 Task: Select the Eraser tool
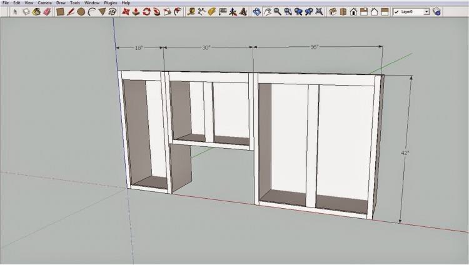[x=48, y=12]
